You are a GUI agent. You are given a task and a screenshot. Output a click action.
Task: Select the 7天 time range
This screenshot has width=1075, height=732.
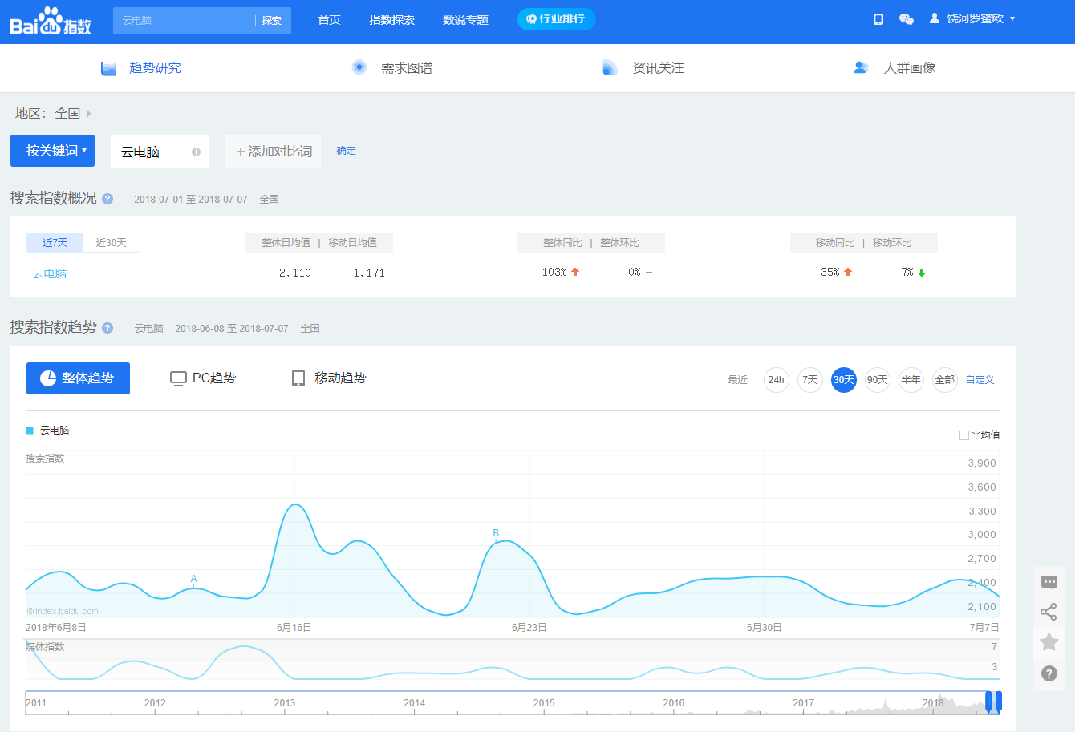(x=810, y=380)
